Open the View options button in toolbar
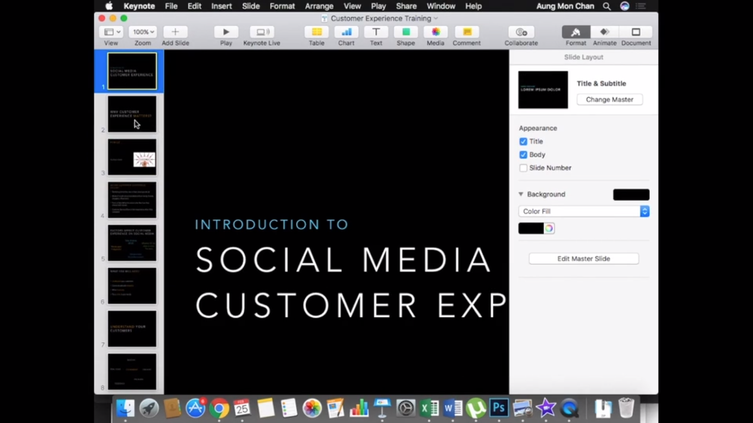 click(x=111, y=32)
